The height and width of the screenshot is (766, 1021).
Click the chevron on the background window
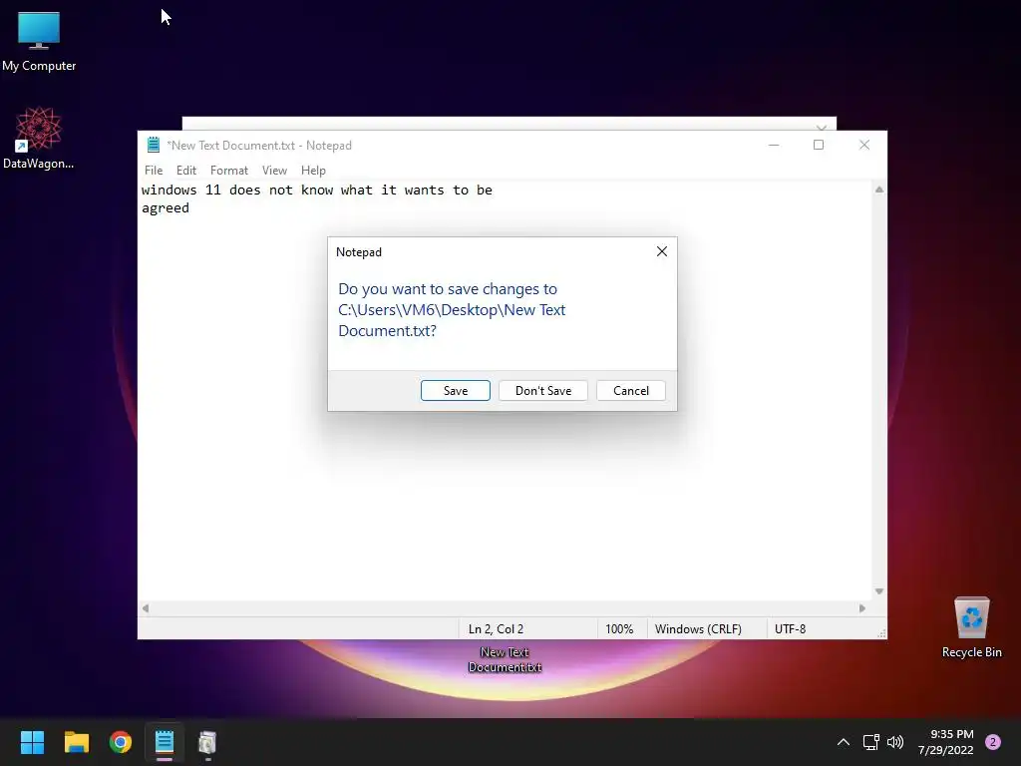[822, 127]
